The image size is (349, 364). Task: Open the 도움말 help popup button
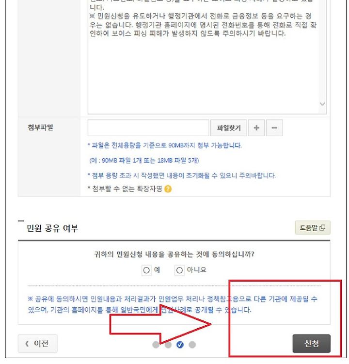(313, 227)
